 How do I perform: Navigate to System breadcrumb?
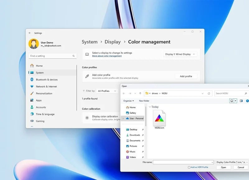click(90, 42)
